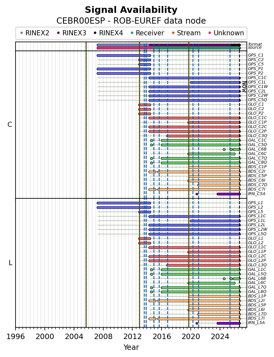Click the GPS_C5 row label
This screenshot has height=357, width=274.
[x=255, y=64]
